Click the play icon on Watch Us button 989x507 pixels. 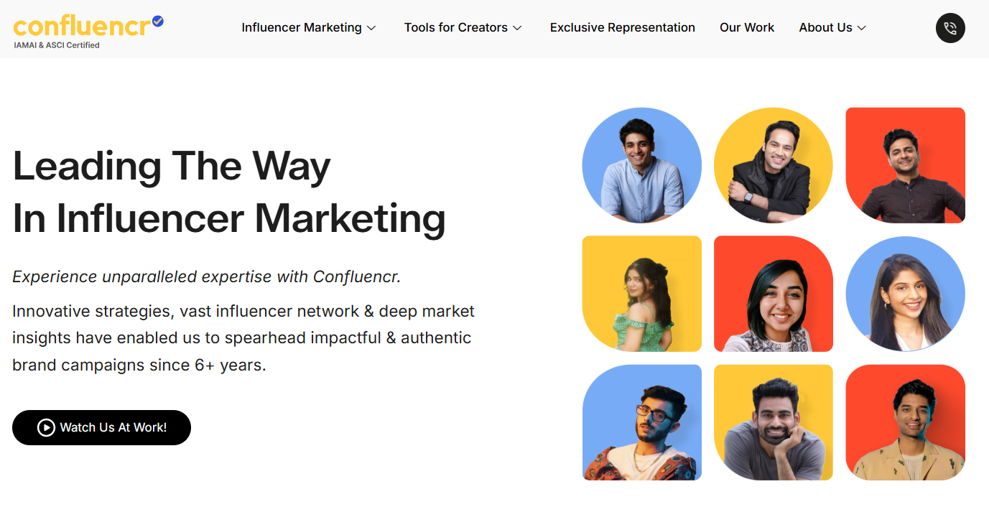(46, 428)
